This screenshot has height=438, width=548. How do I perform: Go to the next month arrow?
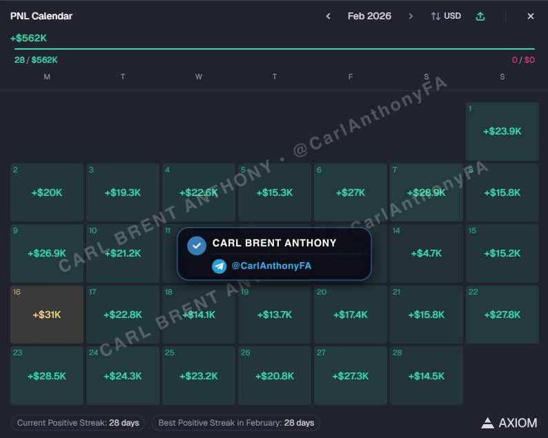tap(411, 16)
